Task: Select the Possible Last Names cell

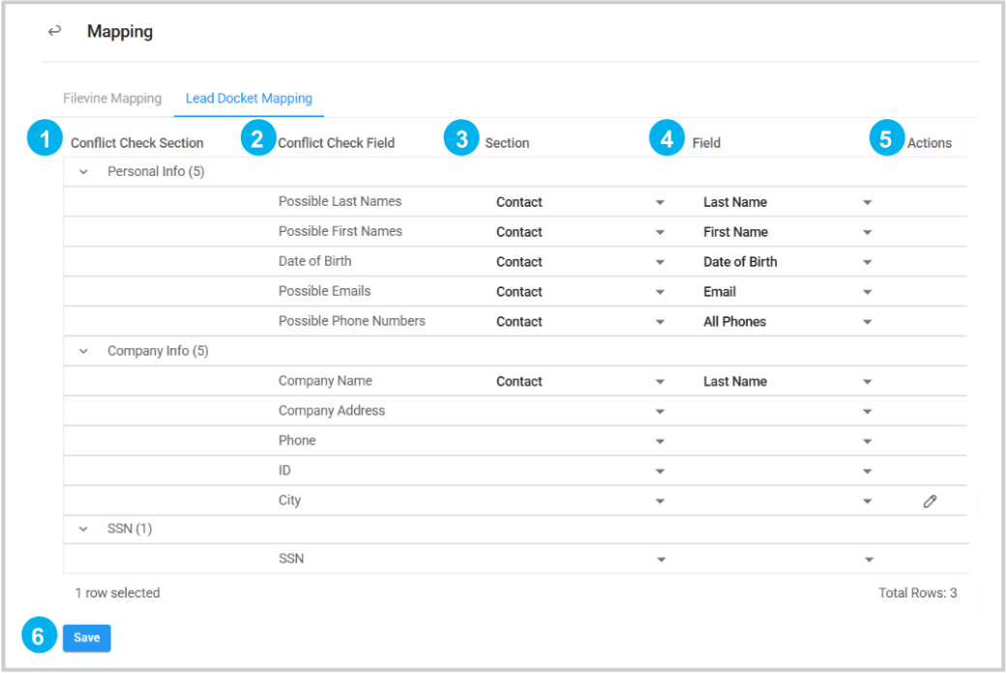Action: pos(340,202)
